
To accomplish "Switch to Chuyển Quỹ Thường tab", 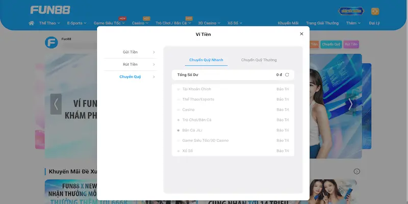I will click(259, 60).
